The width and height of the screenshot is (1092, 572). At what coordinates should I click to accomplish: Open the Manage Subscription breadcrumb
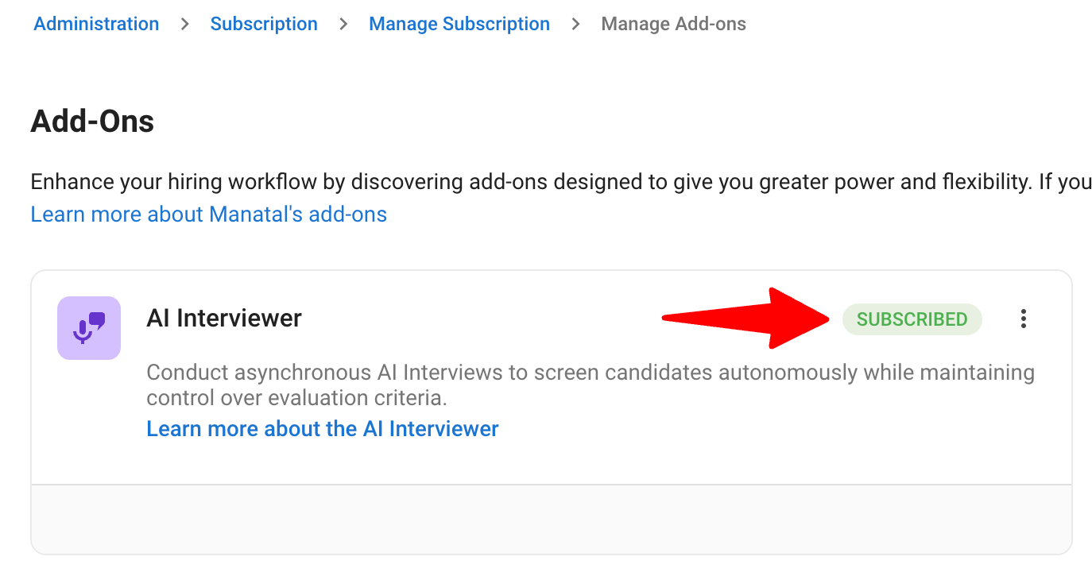pyautogui.click(x=459, y=24)
